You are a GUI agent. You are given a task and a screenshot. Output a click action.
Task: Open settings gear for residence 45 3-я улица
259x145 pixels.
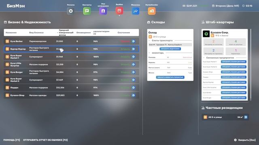coord(246,117)
